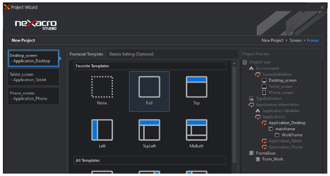Screen dimensions: 330x176
Task: Select mainframe node in Project Preview
Action: click(285, 129)
